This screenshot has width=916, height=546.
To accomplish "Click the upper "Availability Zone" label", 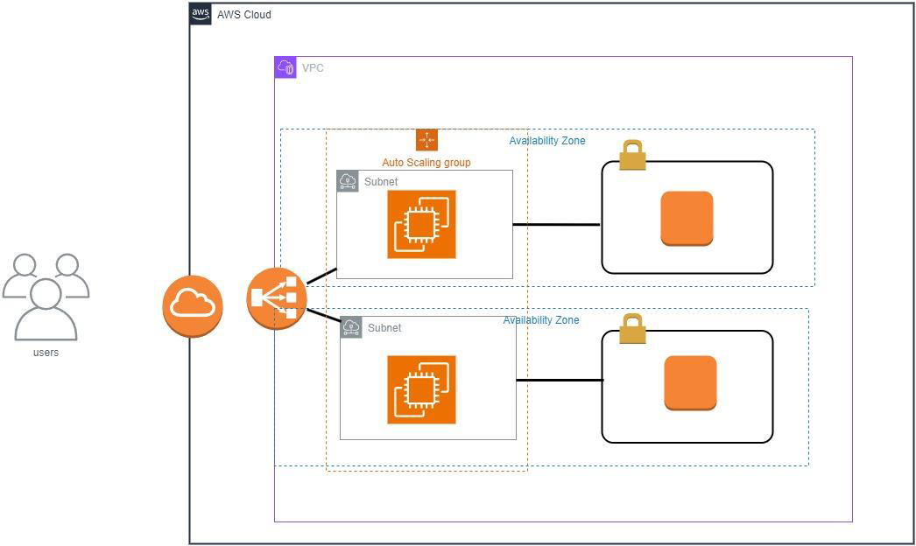I will pos(546,141).
